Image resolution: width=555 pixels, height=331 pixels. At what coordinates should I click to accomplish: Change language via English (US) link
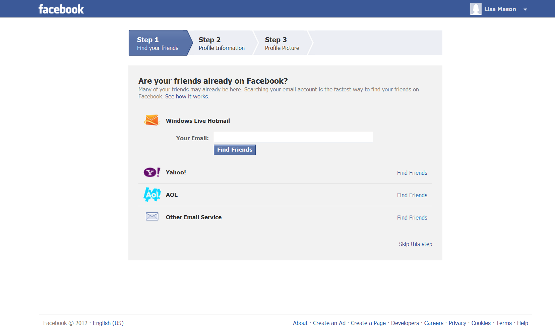point(108,323)
